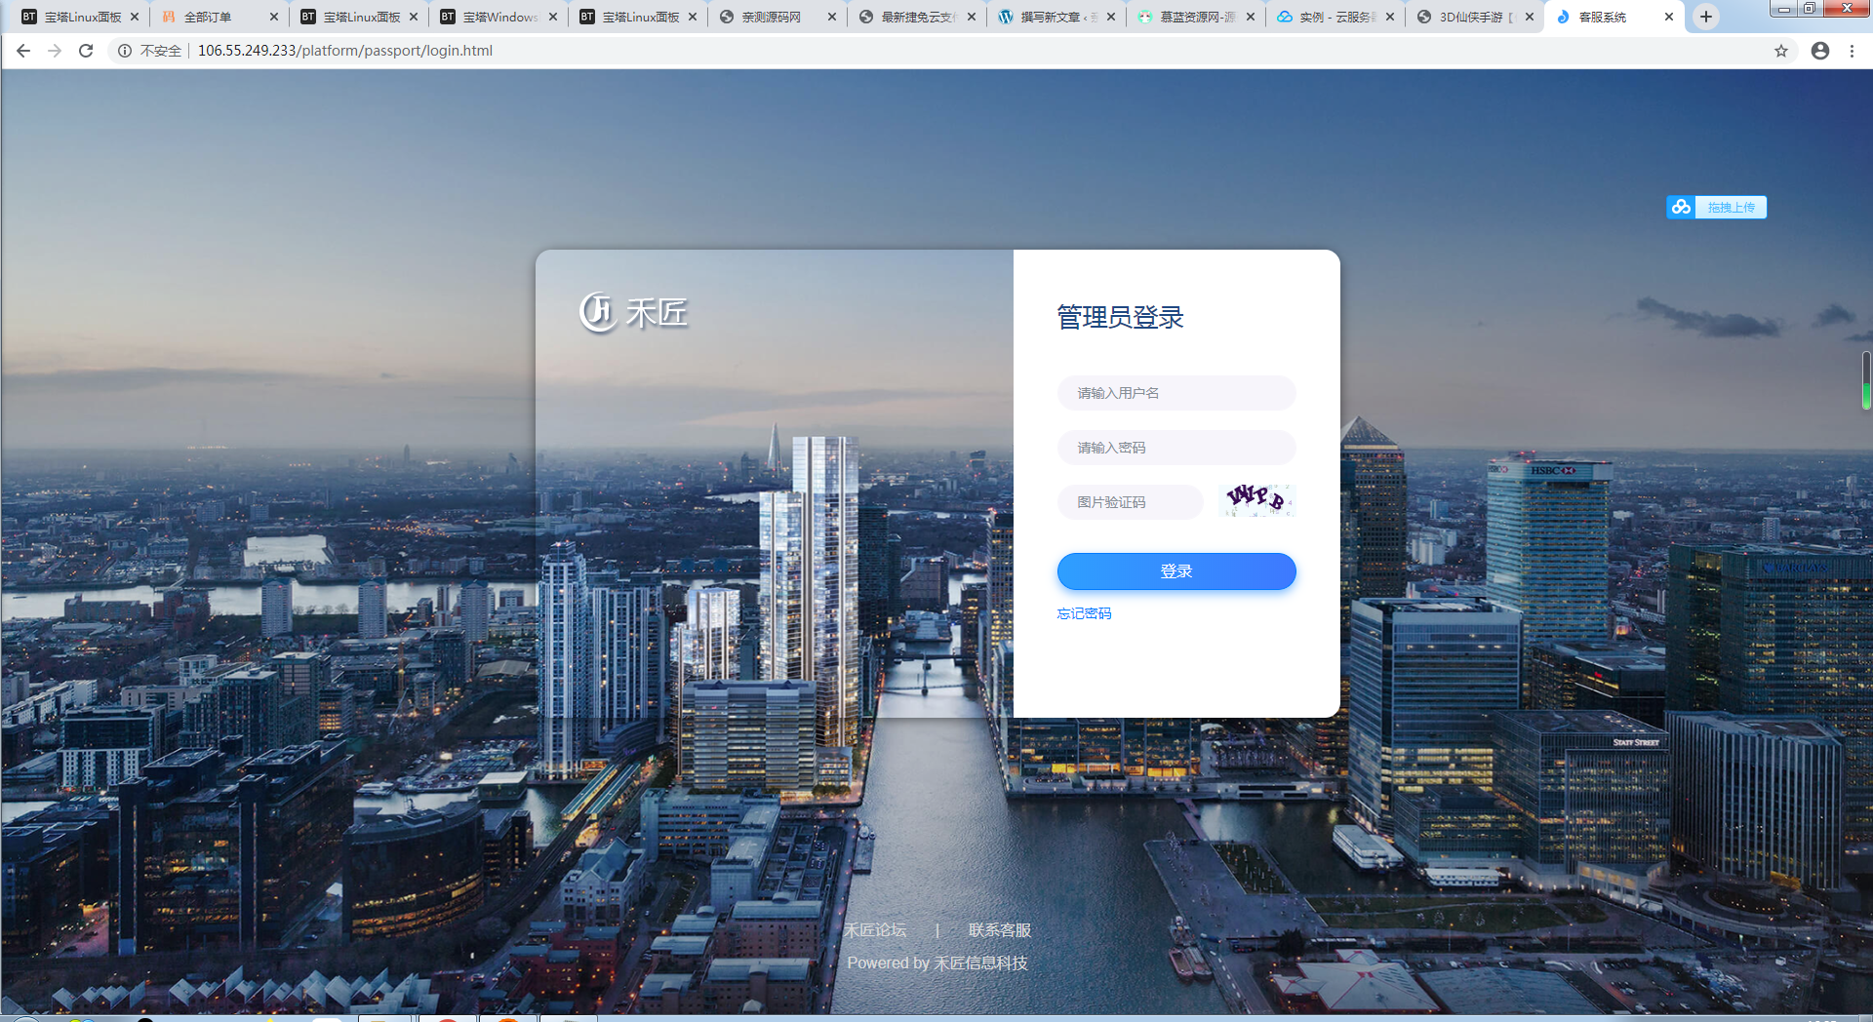The image size is (1873, 1022).
Task: Click the 拖拽上传 cloud upload widget
Action: tap(1717, 207)
